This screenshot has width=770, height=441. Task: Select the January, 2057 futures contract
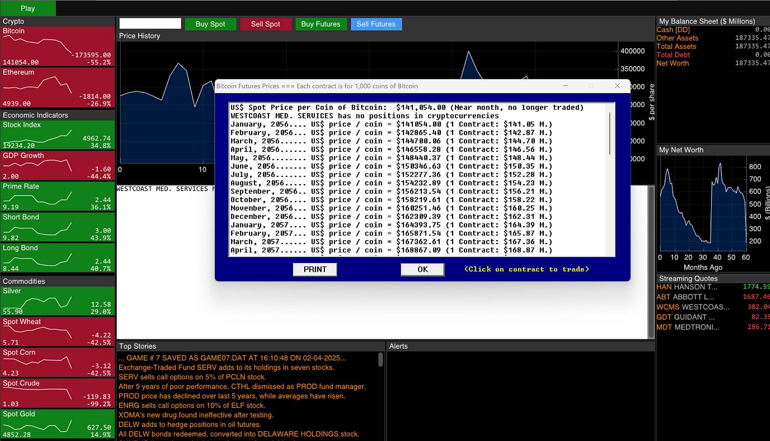(391, 225)
